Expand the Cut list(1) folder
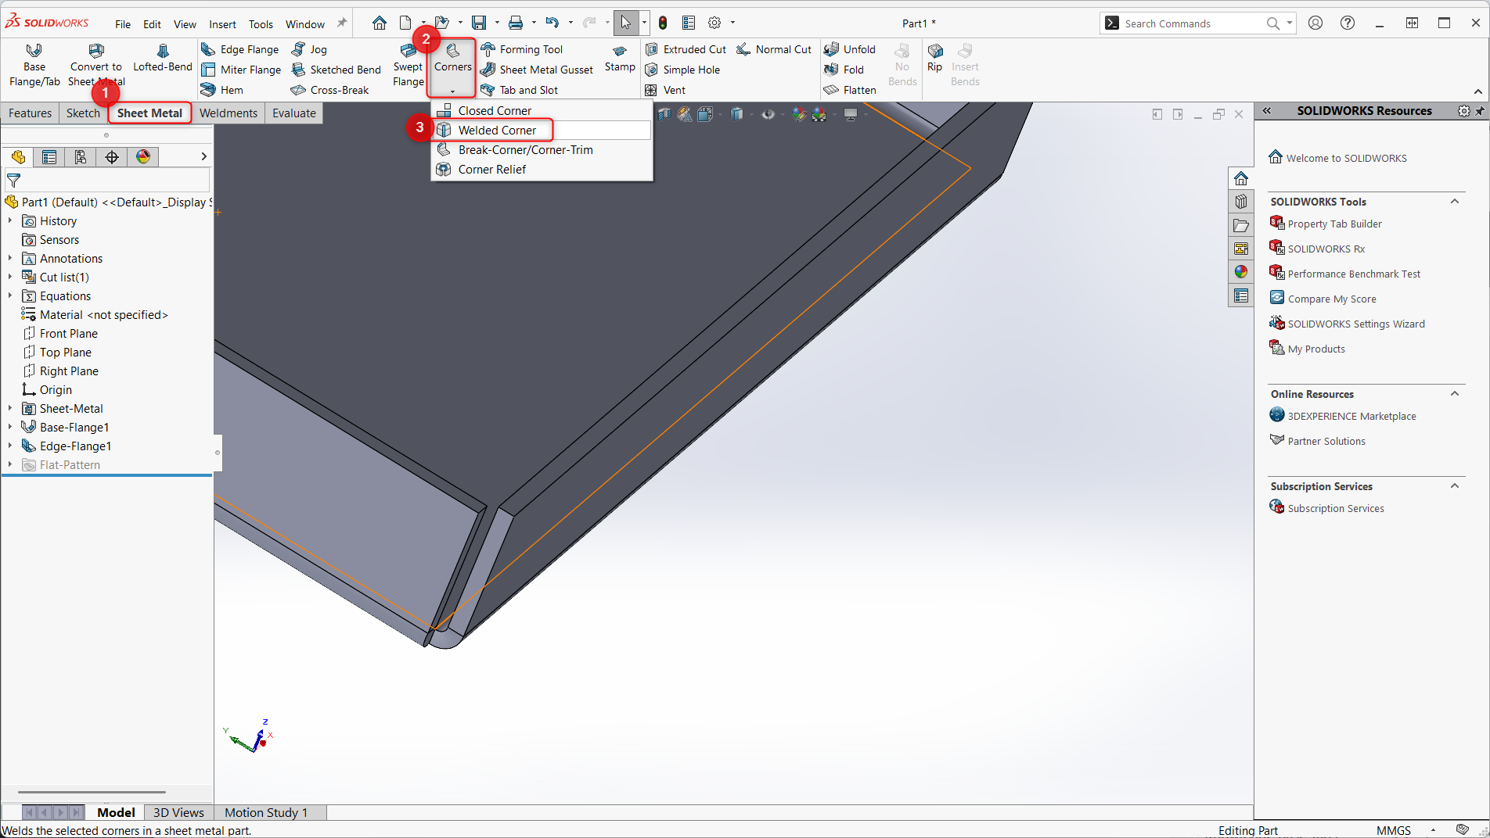Viewport: 1490px width, 838px height. point(10,277)
